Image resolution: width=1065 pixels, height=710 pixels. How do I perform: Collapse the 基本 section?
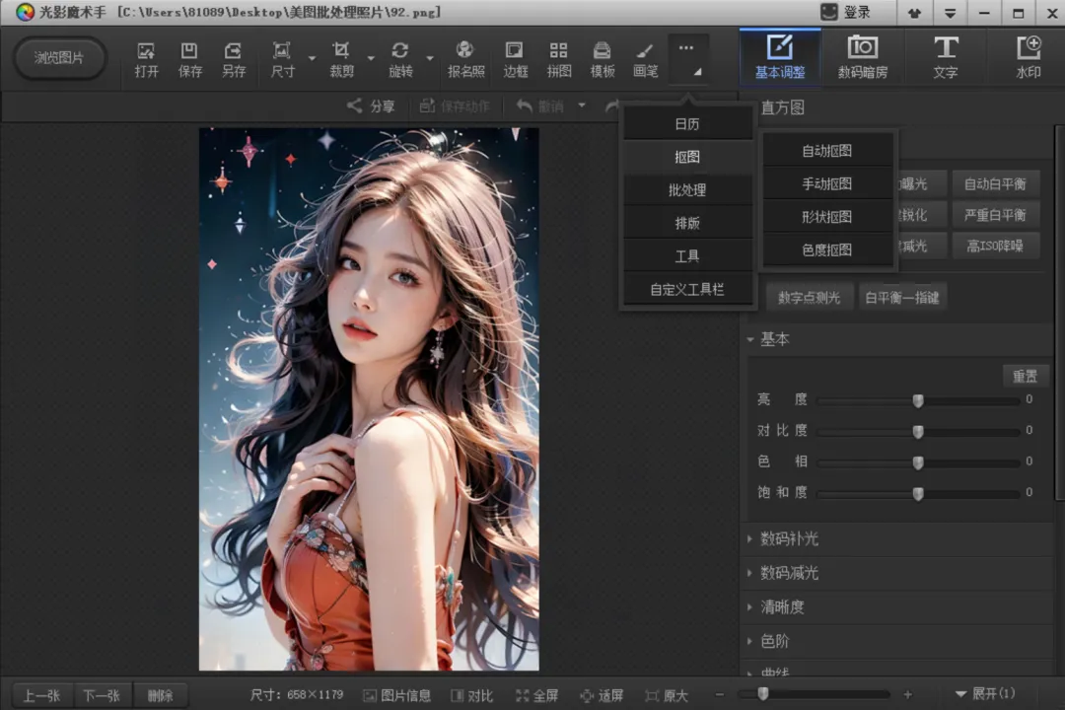(750, 338)
